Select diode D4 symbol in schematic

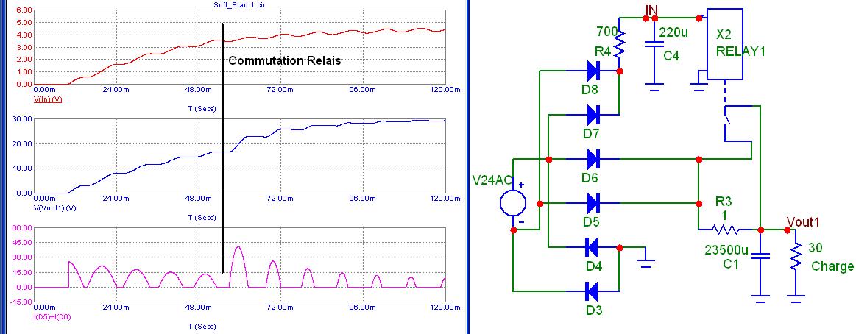click(593, 248)
